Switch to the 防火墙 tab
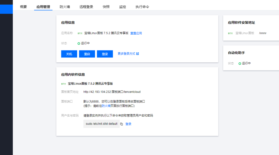The image size is (279, 155). coord(65,7)
